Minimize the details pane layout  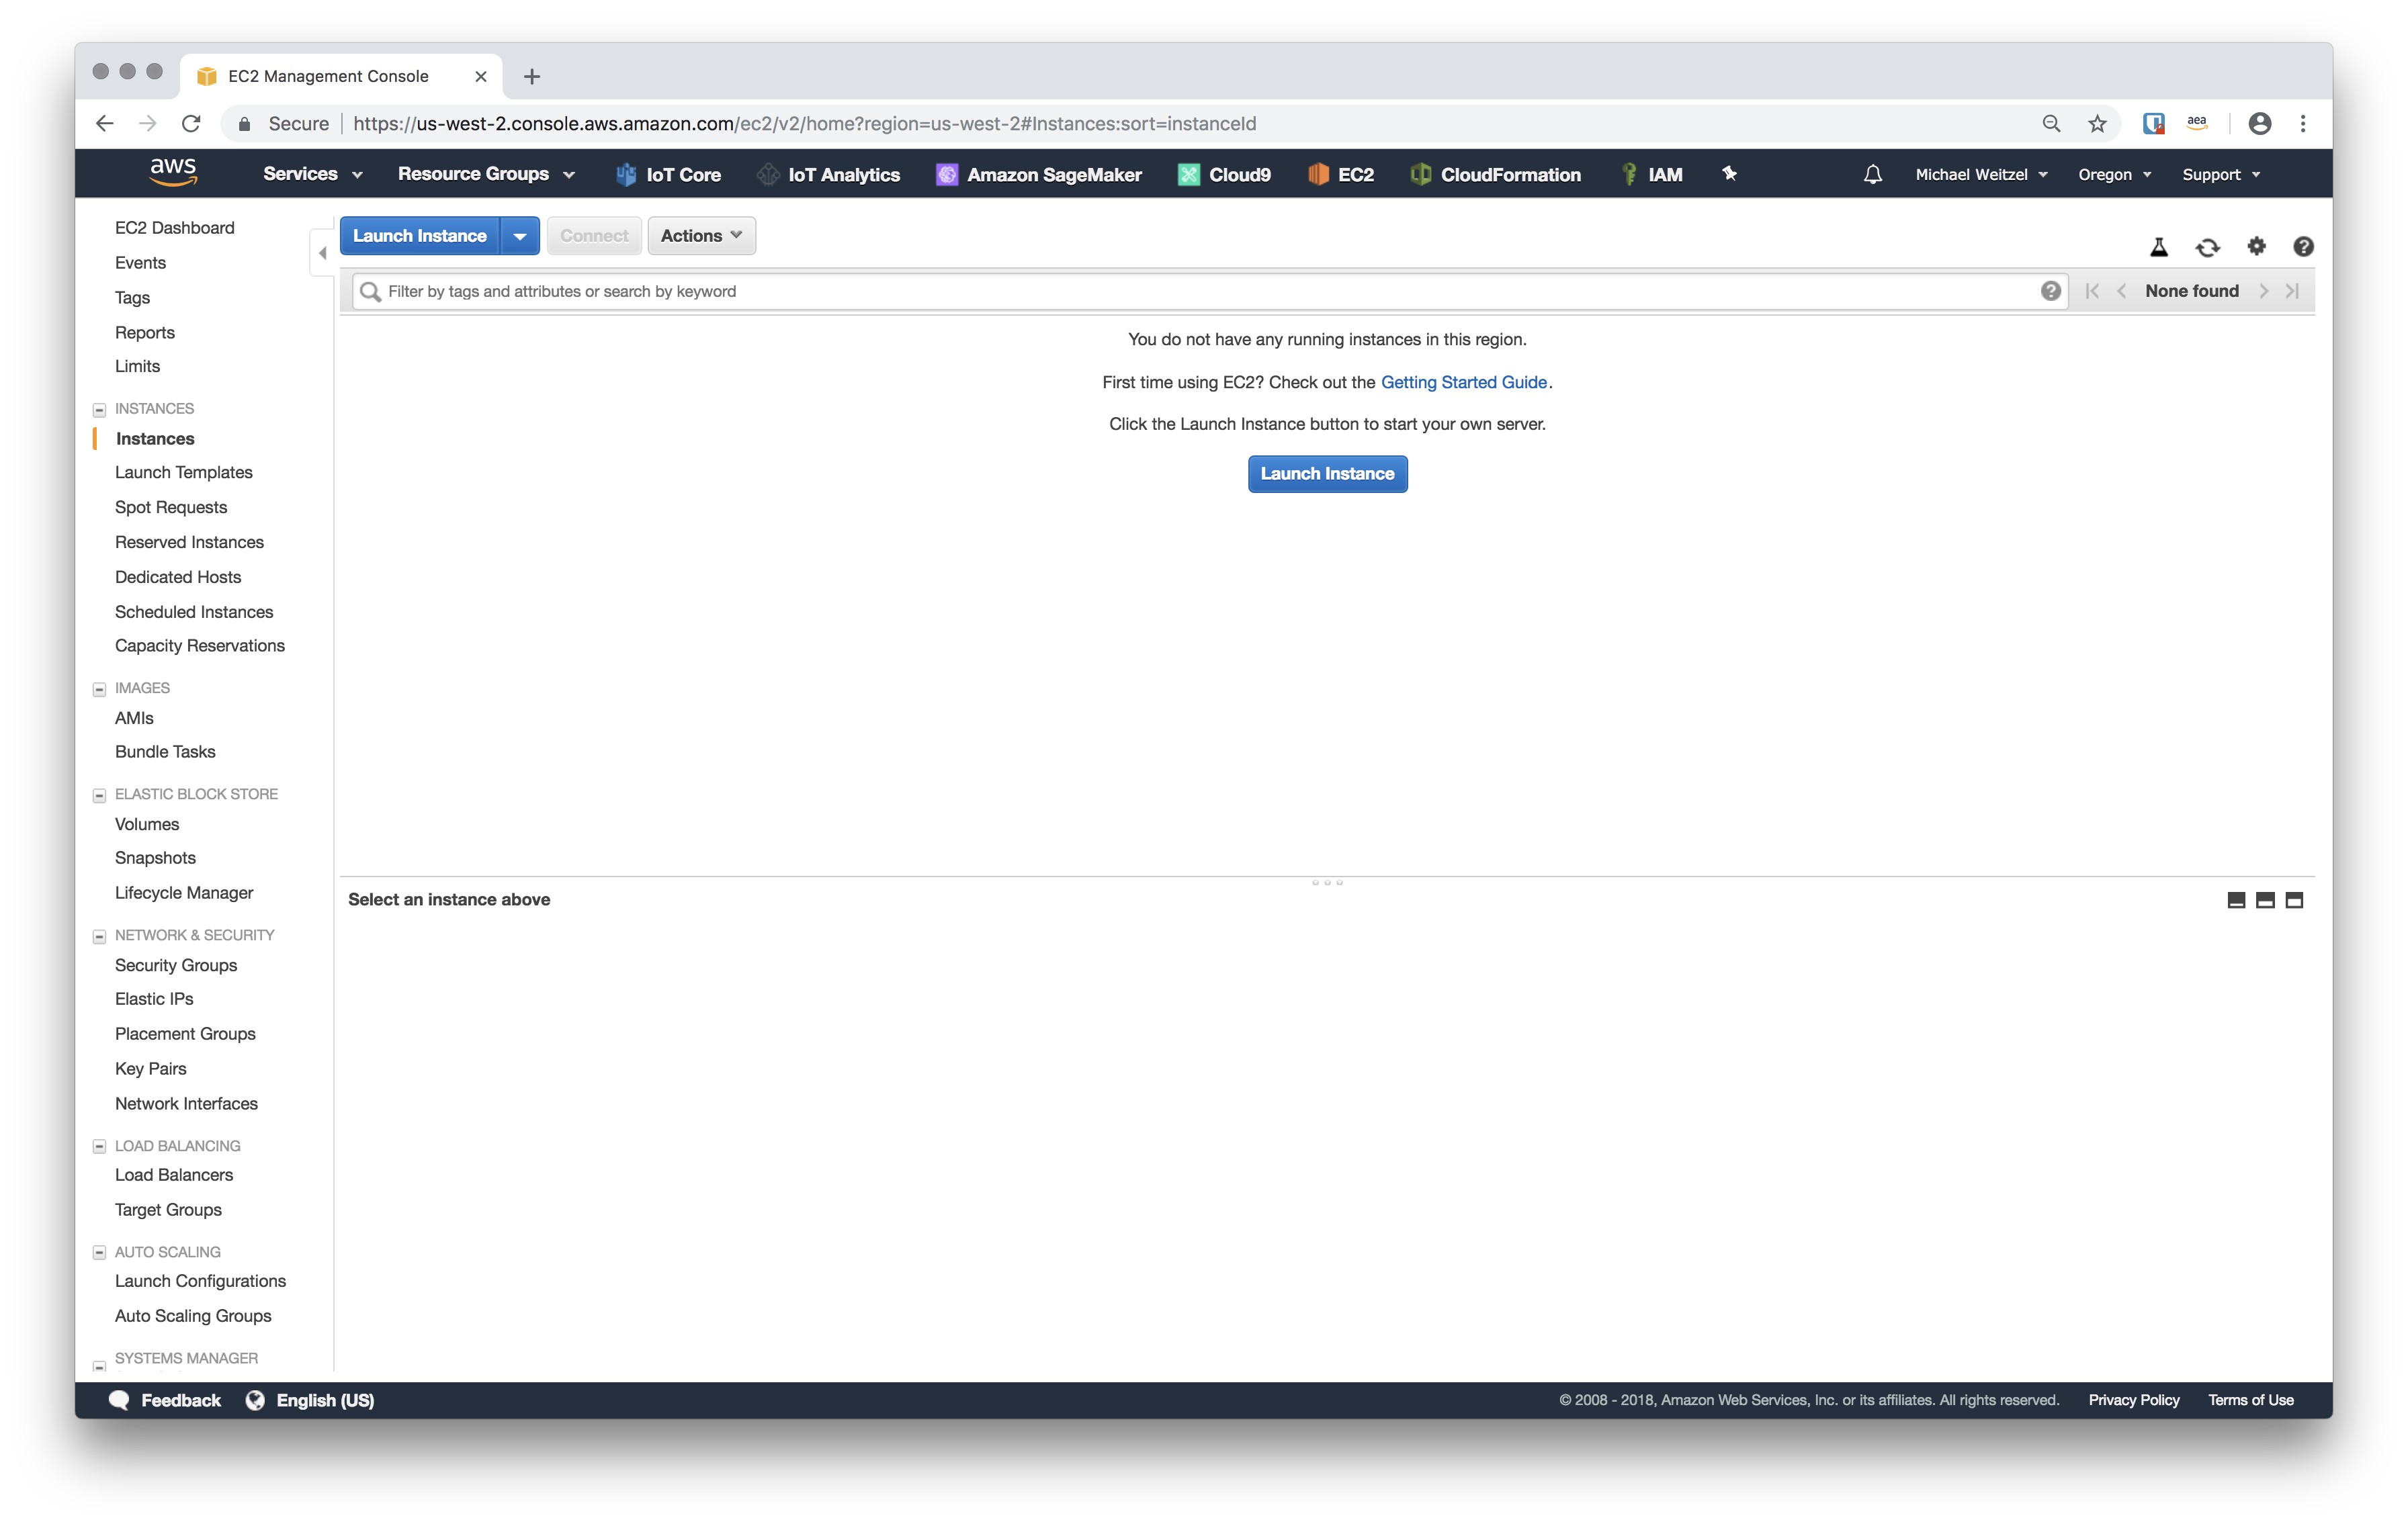2236,900
